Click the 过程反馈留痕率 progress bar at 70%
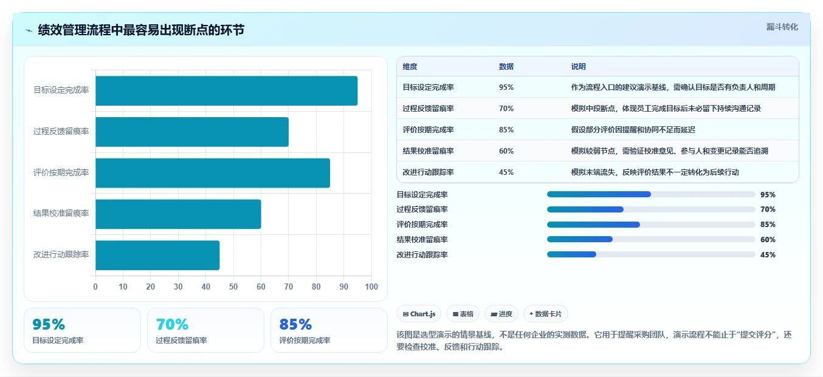Viewport: 823px width, 377px height. click(x=651, y=209)
